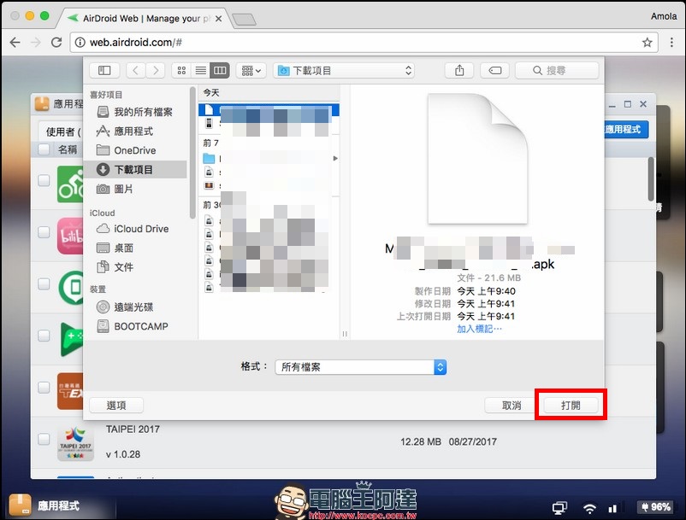Click the 搜尋 search field
686x520 pixels.
tap(557, 70)
